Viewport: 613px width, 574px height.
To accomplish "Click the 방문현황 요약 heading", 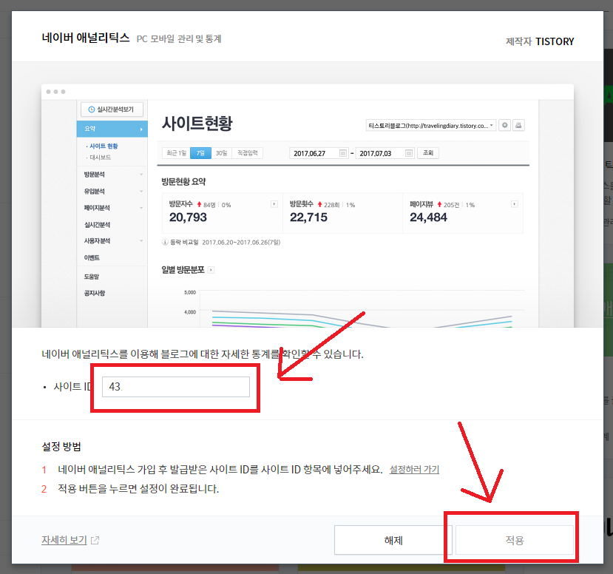I will click(183, 181).
